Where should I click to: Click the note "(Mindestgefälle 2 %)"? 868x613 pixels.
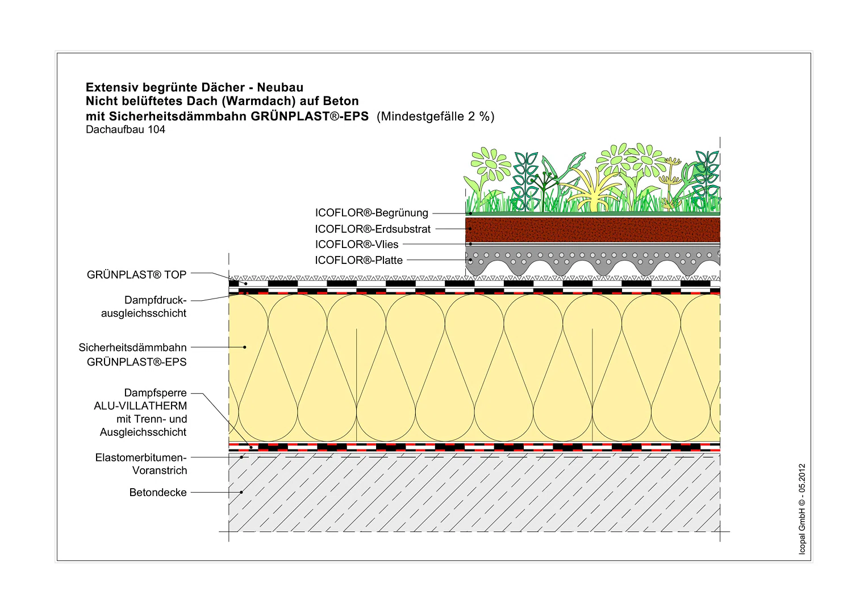pyautogui.click(x=436, y=116)
